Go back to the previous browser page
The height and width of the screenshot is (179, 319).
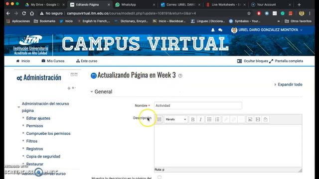pos(8,13)
